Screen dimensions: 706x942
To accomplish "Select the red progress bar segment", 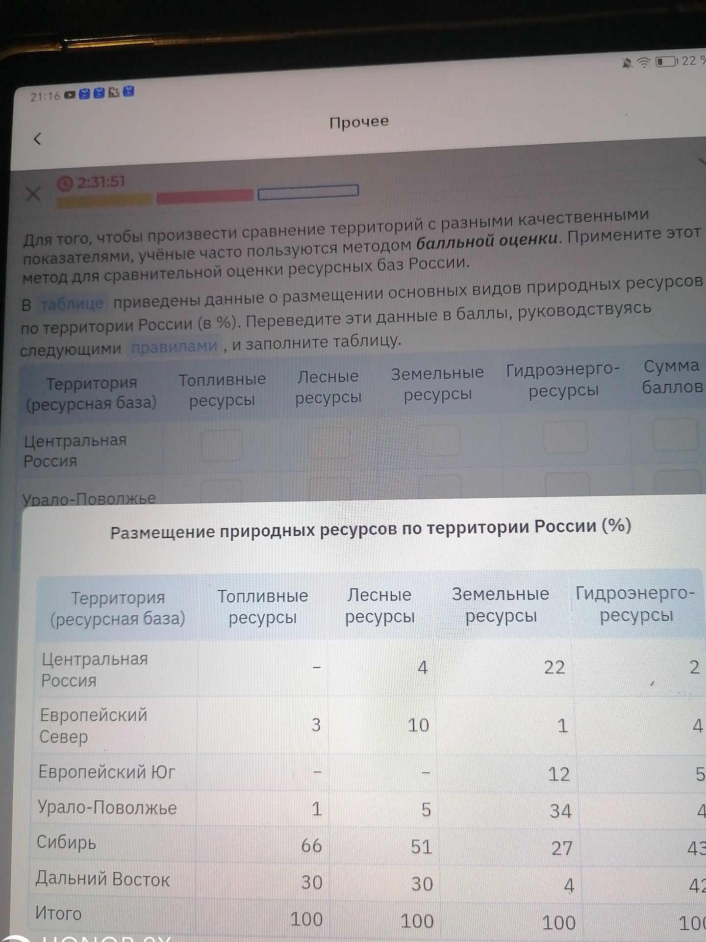I will coord(204,197).
